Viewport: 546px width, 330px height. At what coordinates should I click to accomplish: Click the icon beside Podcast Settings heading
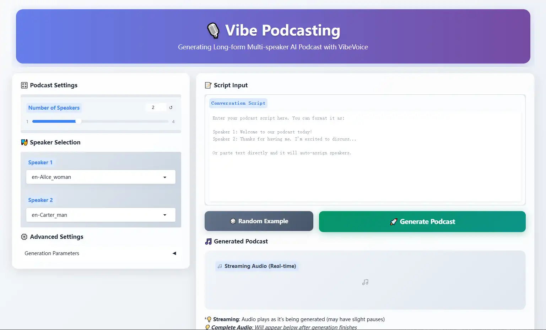tap(24, 85)
